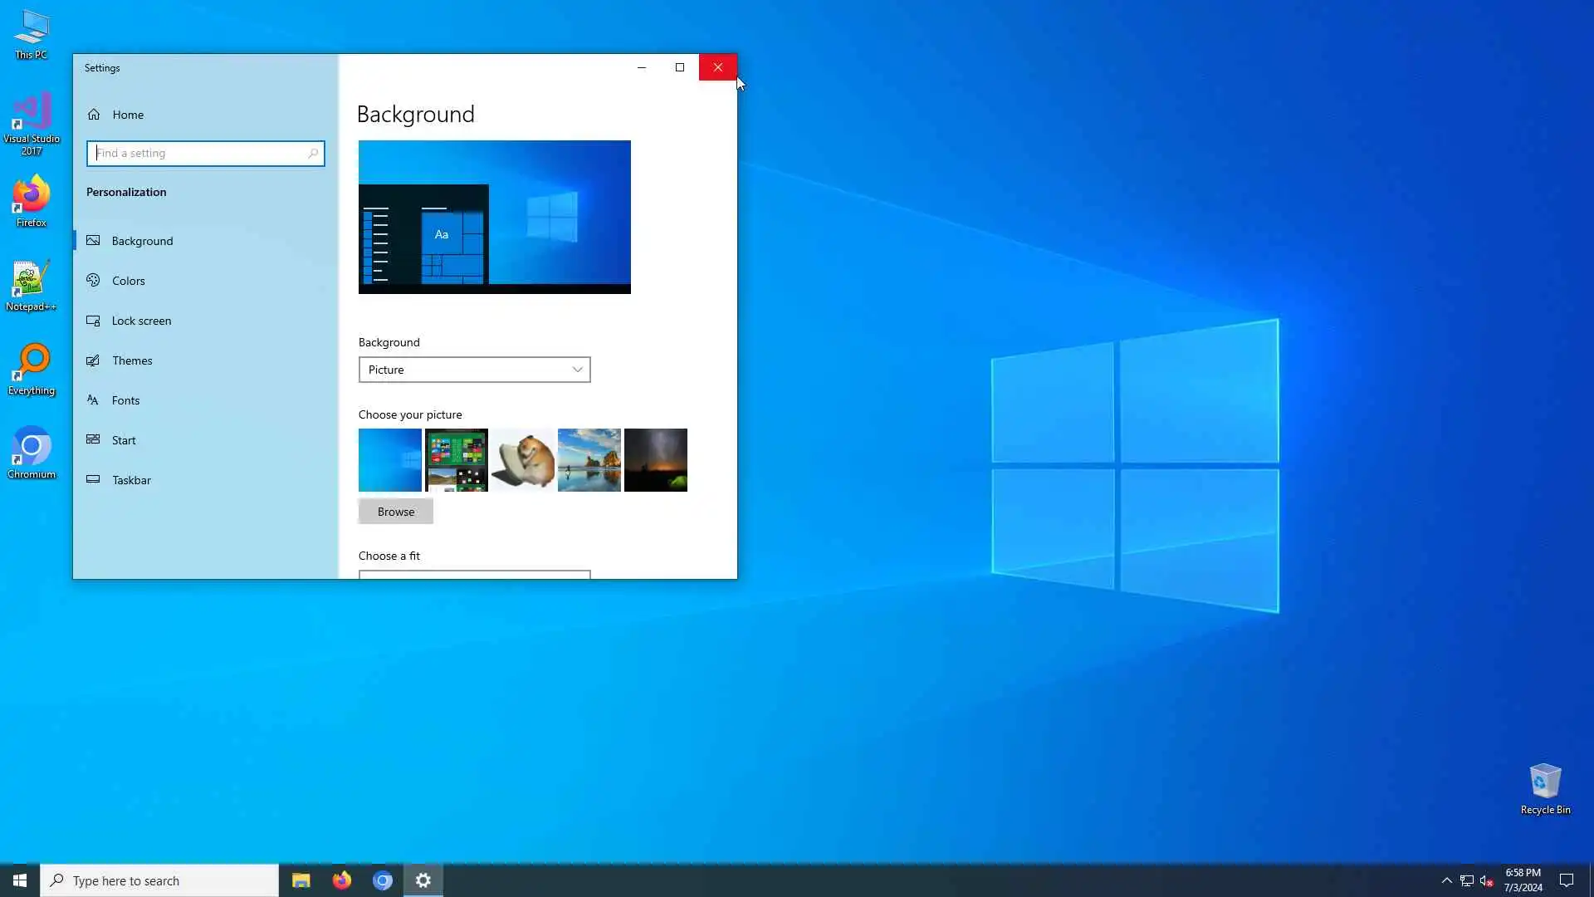Pick the night sky tent thumbnail
The image size is (1594, 897).
tap(656, 460)
